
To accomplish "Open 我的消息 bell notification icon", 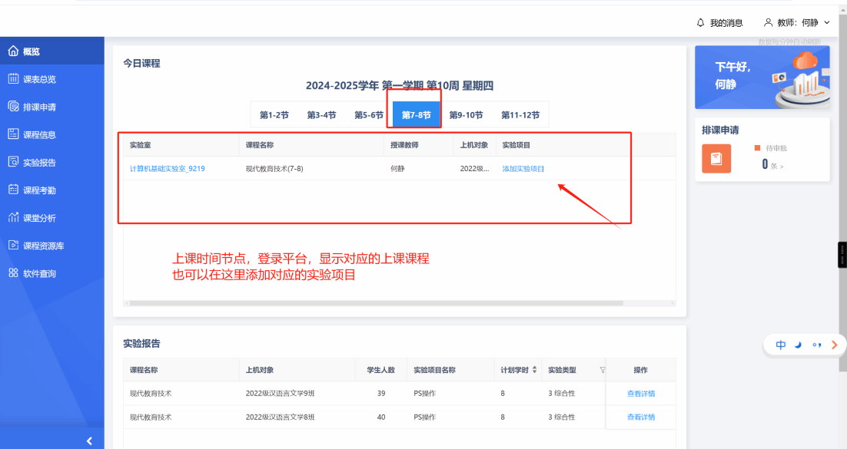I will point(700,23).
